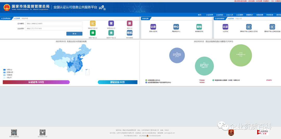Toggle 中国质量认证中心 legend entry
Image resolution: width=281 pixels, height=139 pixels.
[x=153, y=80]
